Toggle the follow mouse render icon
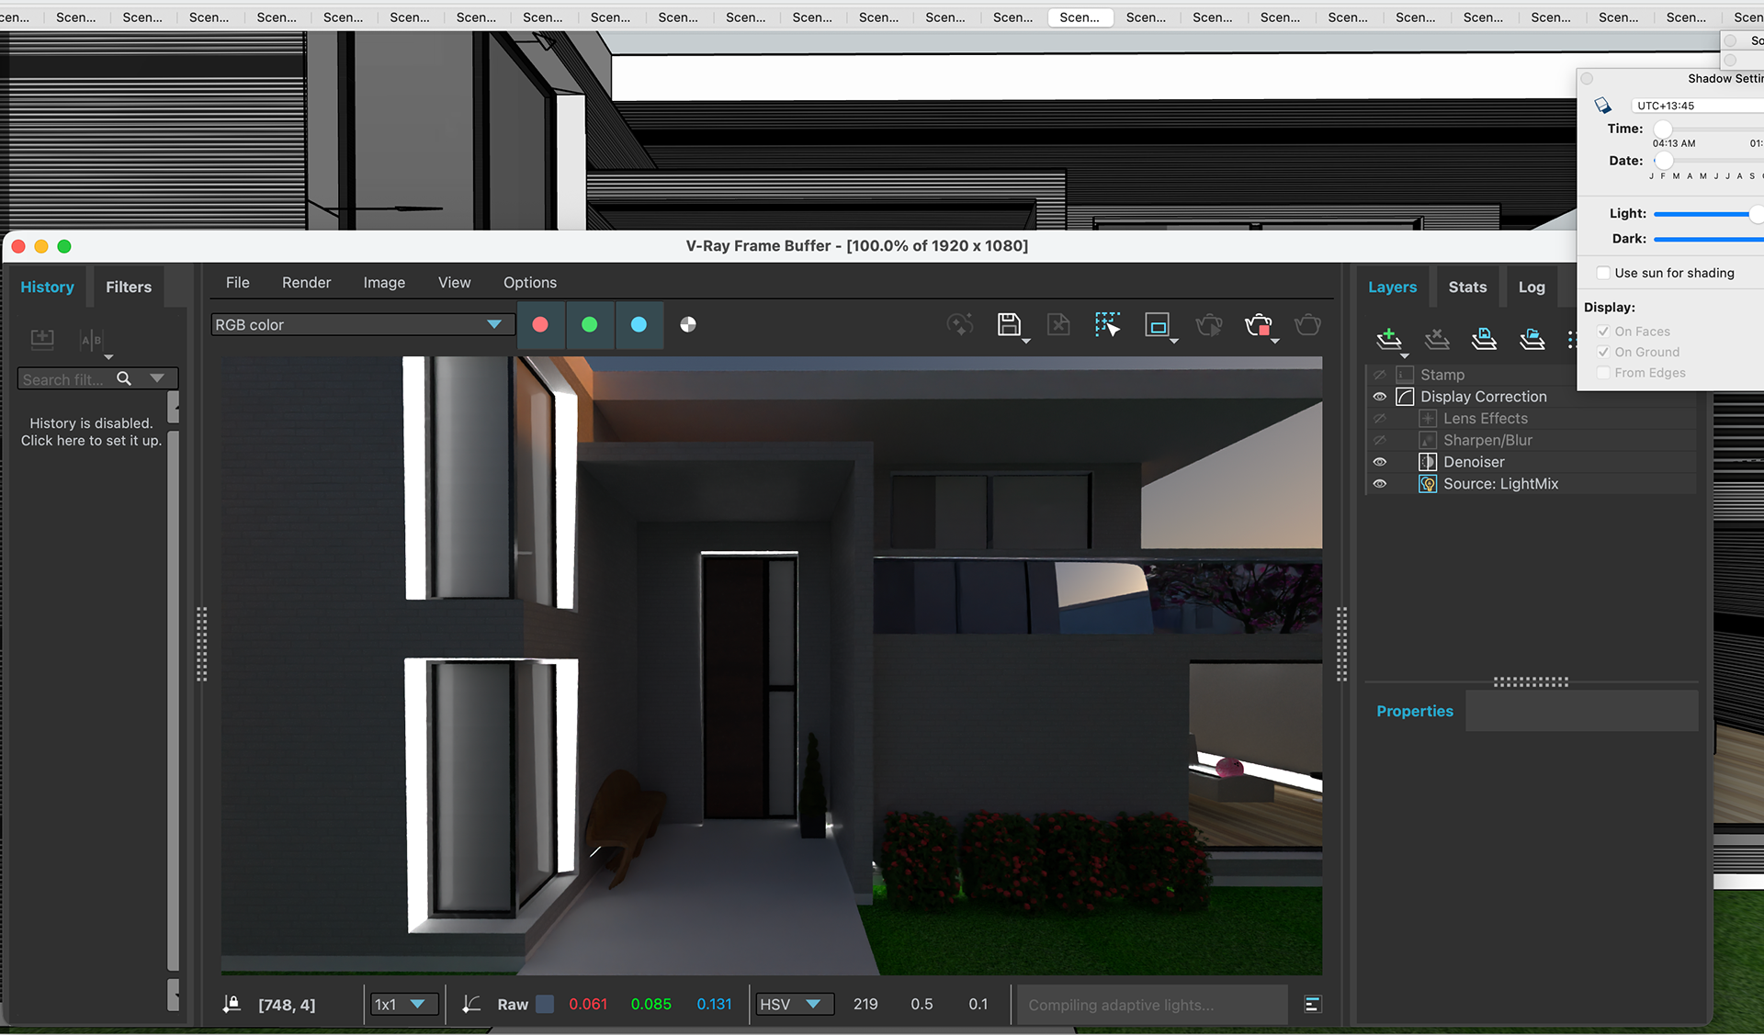 pos(1107,324)
